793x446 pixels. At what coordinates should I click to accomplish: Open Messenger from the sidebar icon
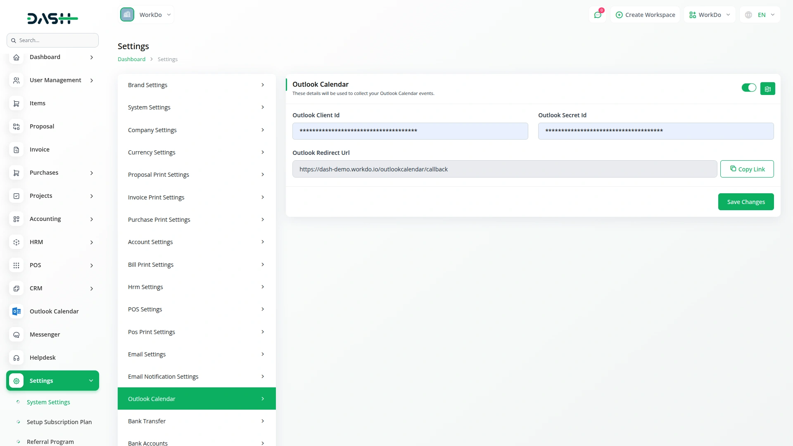(x=17, y=334)
